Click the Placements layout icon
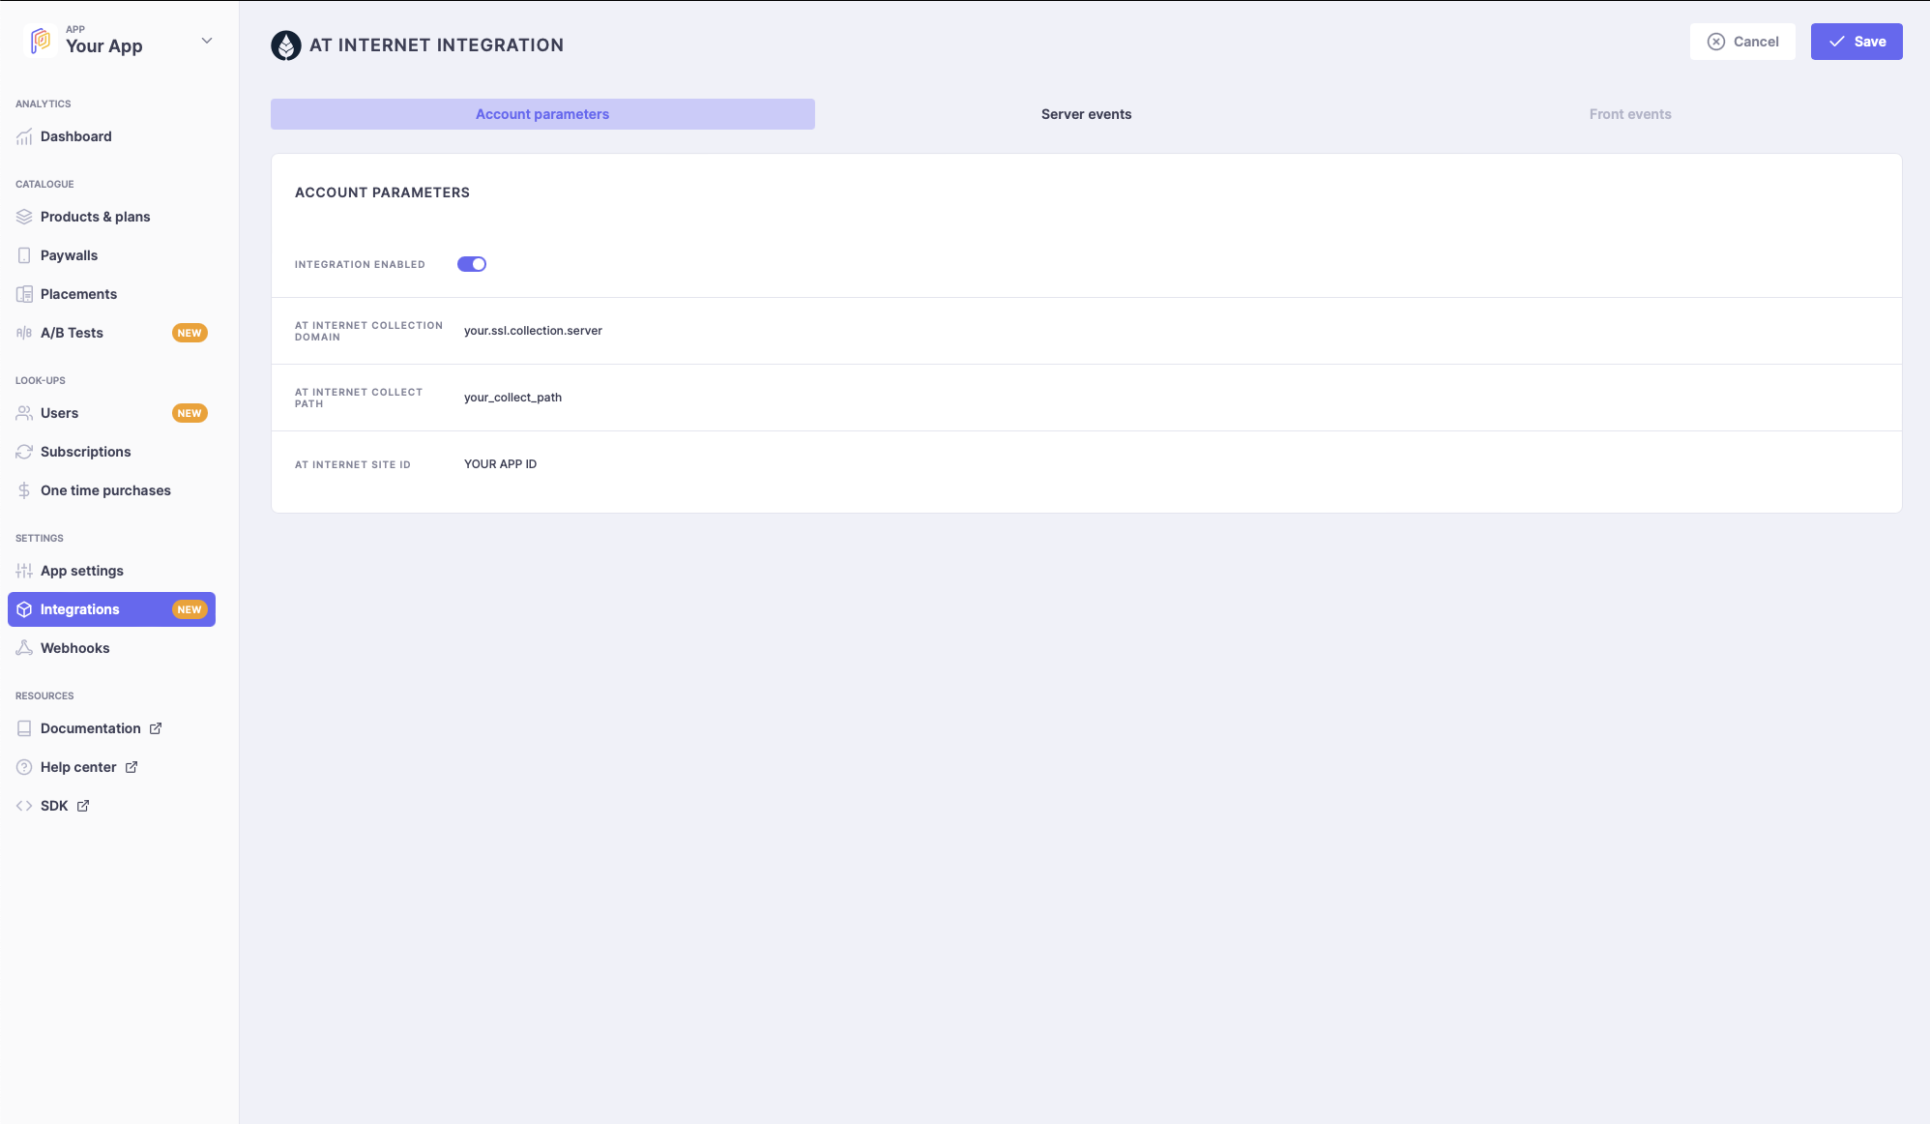1930x1124 pixels. tap(24, 294)
